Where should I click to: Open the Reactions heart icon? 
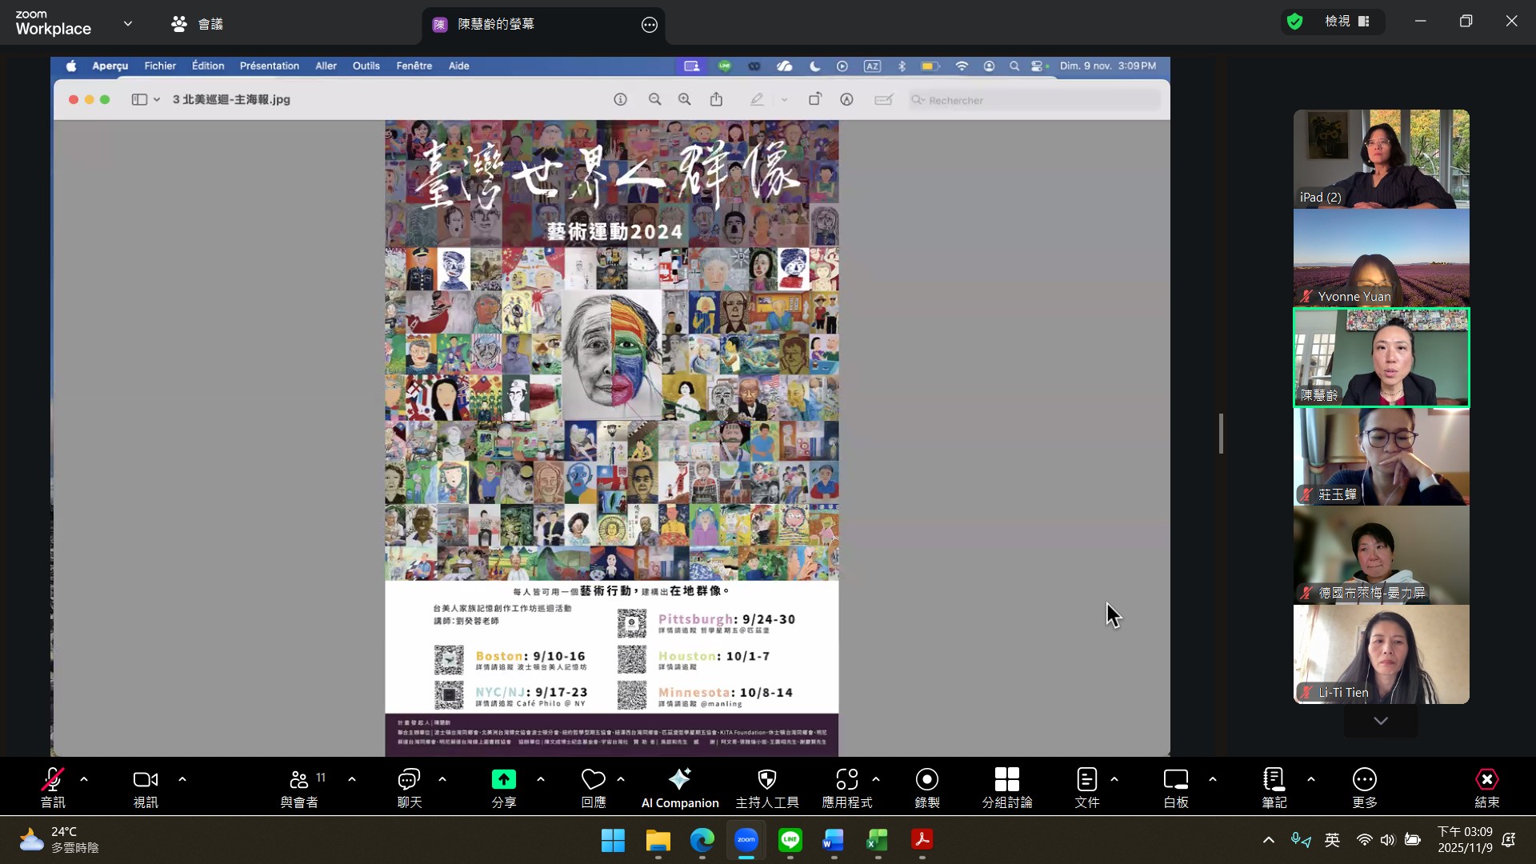point(593,779)
